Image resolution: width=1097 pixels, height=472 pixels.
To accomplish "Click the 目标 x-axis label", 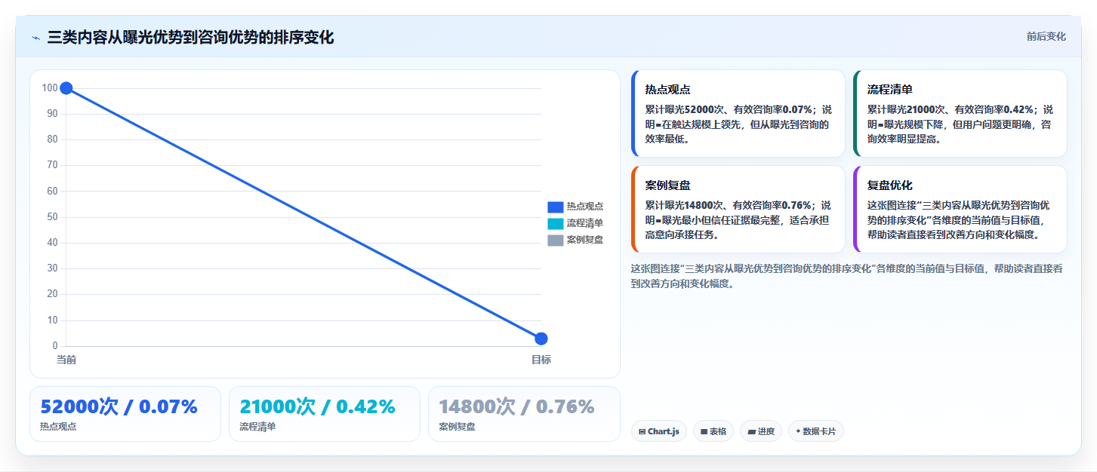I will (541, 360).
